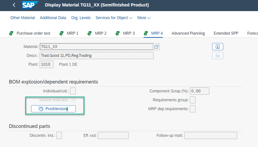Click the Individual/coll. selection field
Image resolution: width=258 pixels, height=147 pixels.
click(73, 91)
